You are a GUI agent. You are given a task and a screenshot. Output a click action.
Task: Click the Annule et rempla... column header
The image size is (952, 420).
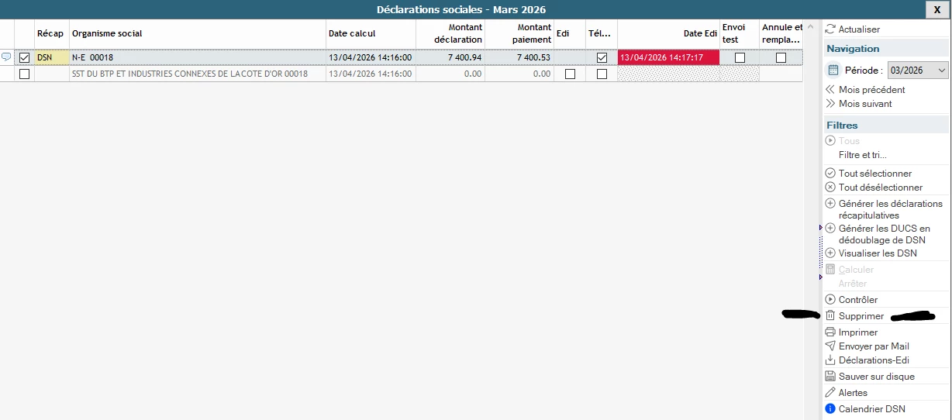pyautogui.click(x=782, y=33)
